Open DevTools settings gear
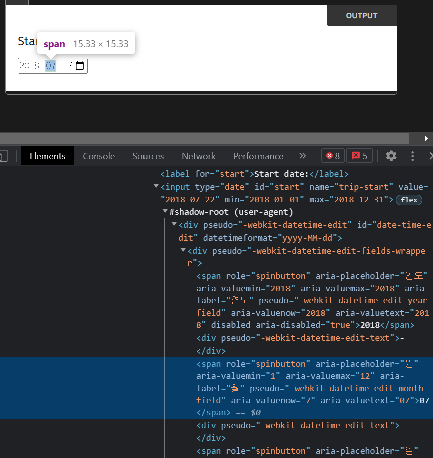Viewport: 433px width, 458px height. [x=391, y=156]
